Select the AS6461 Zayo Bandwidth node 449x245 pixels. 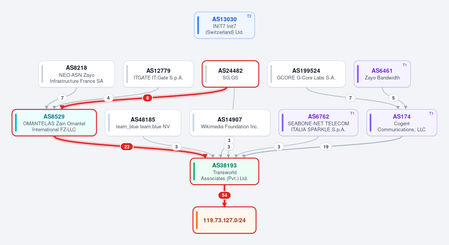click(x=382, y=74)
